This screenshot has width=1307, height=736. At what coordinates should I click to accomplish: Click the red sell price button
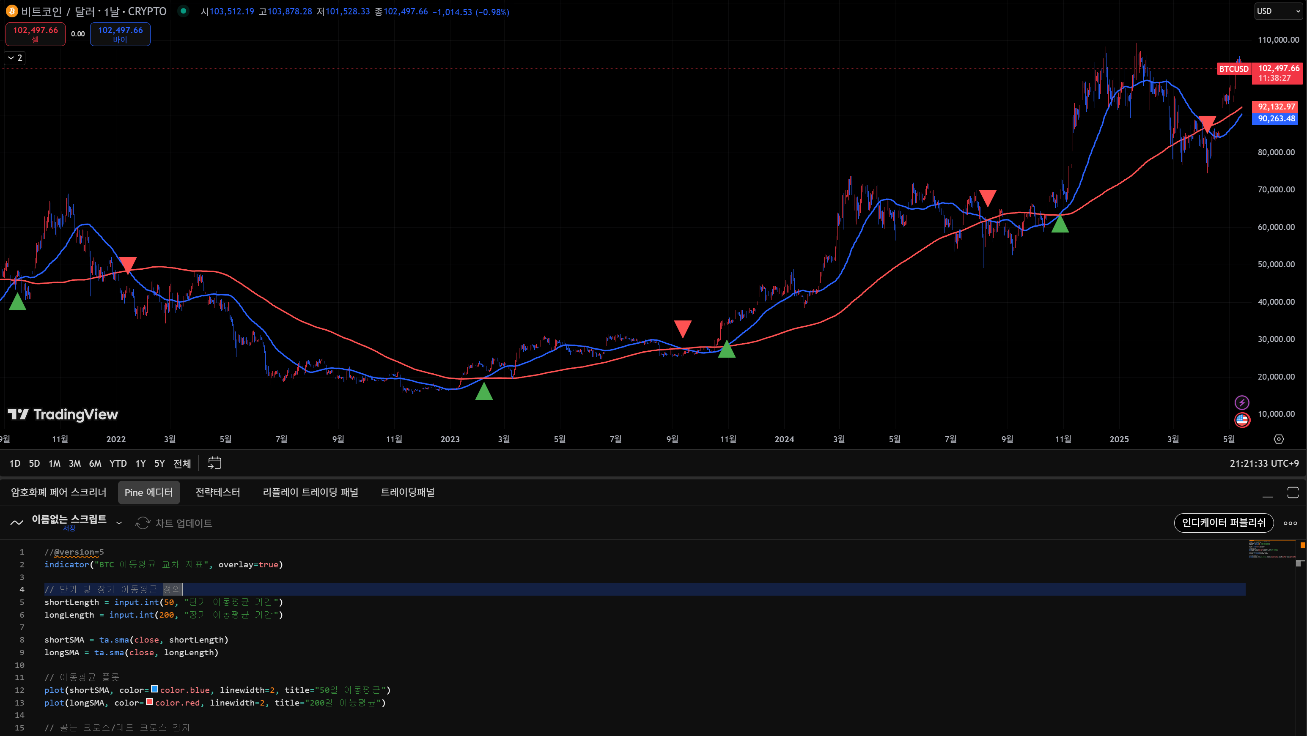pos(36,34)
